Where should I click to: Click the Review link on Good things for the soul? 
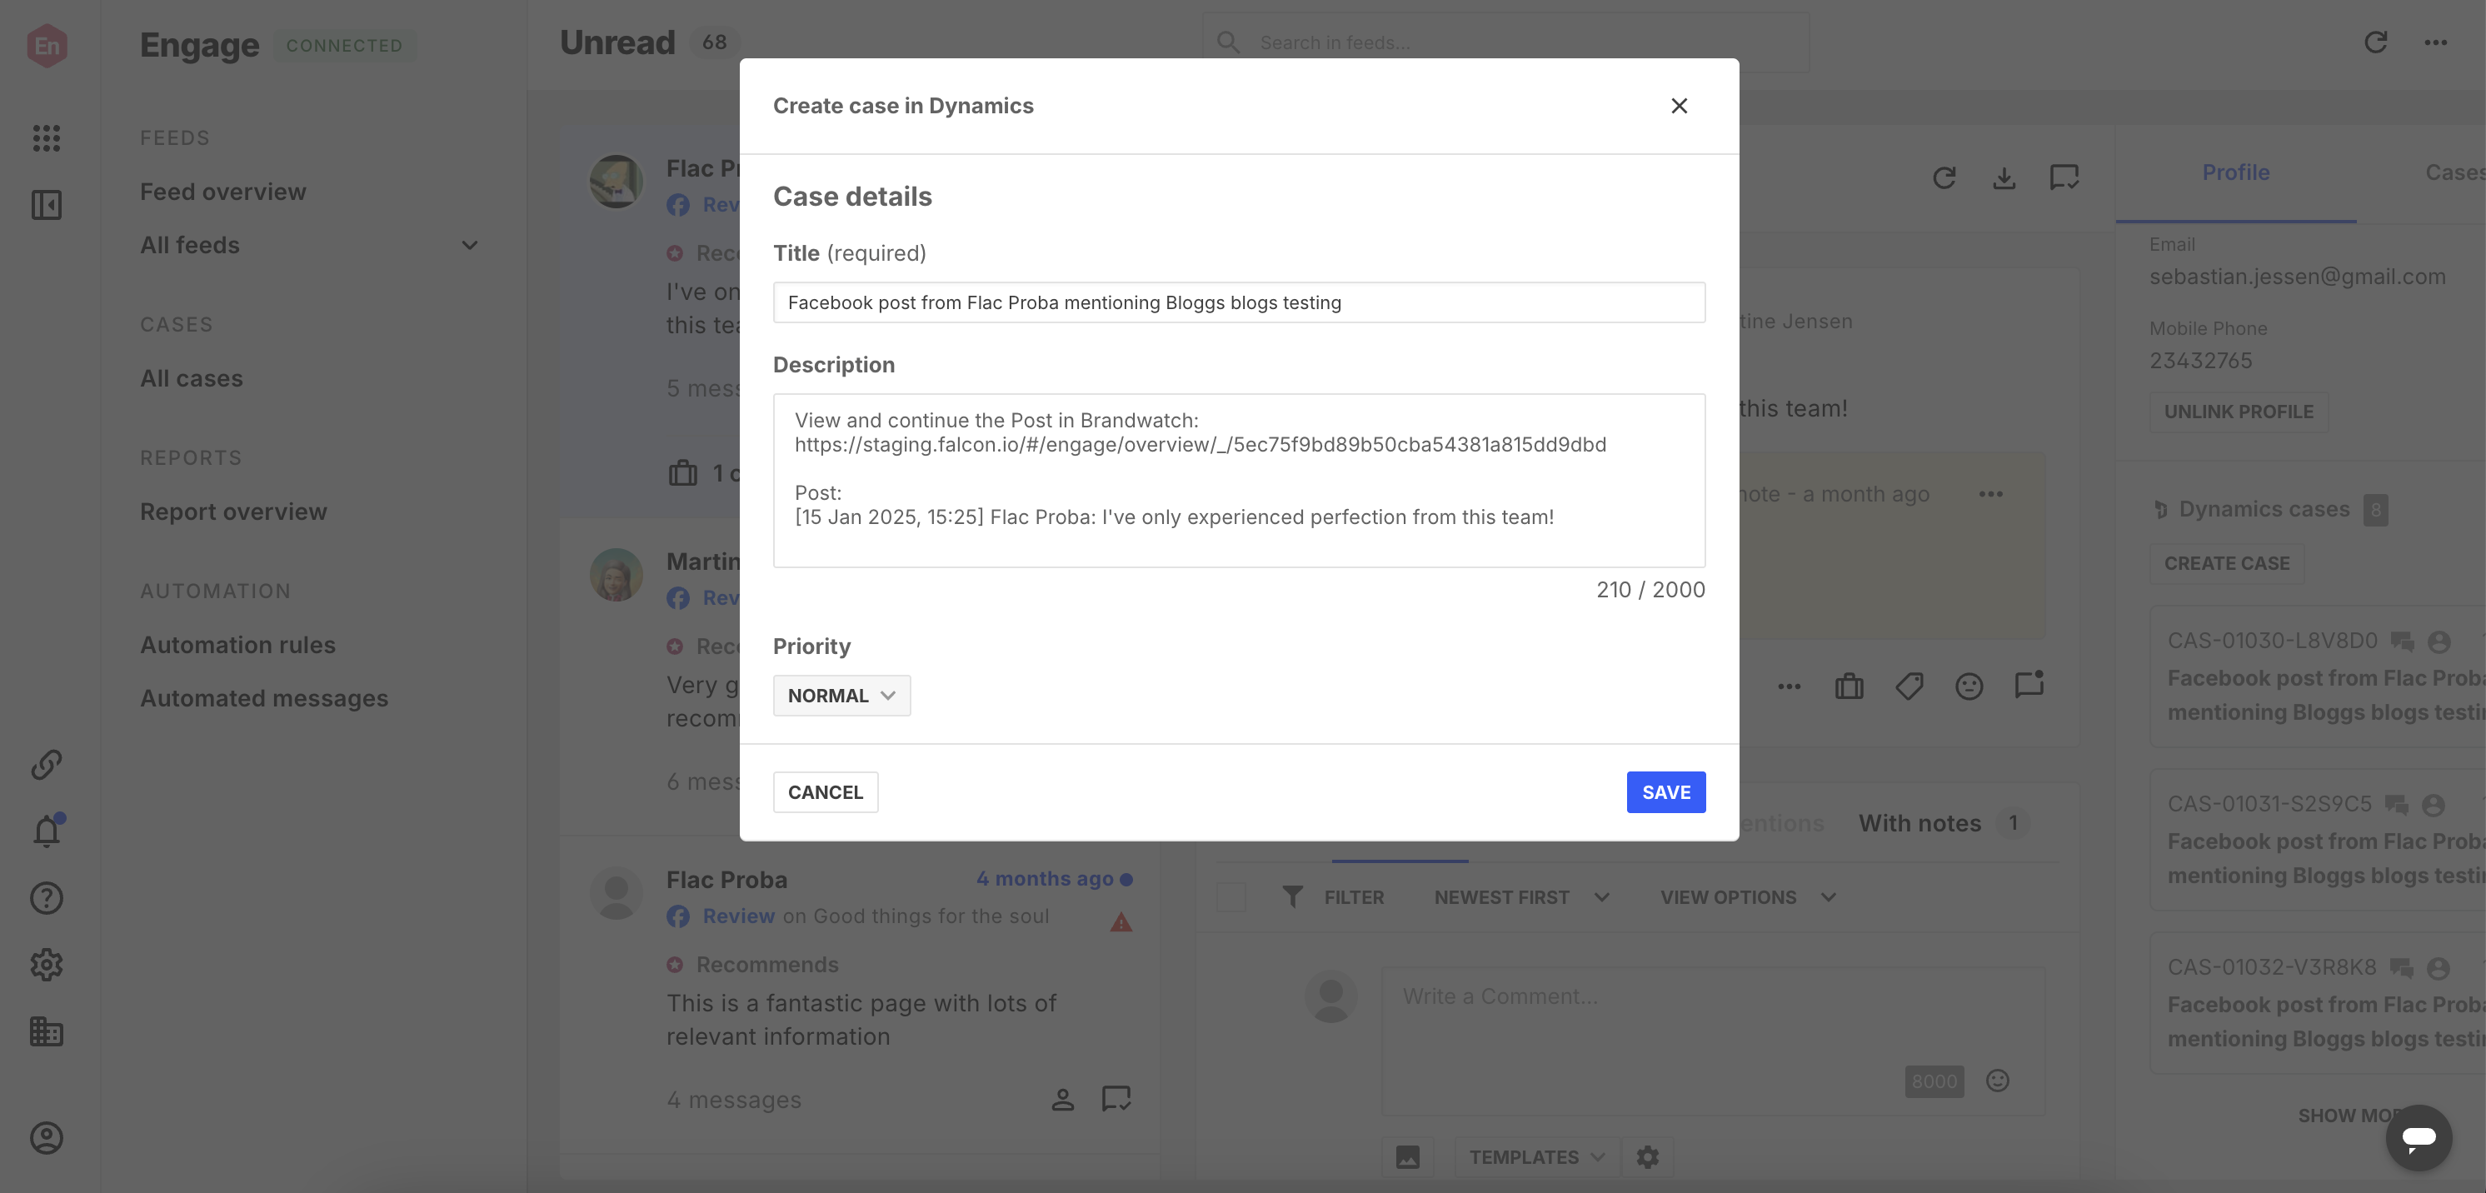tap(738, 916)
